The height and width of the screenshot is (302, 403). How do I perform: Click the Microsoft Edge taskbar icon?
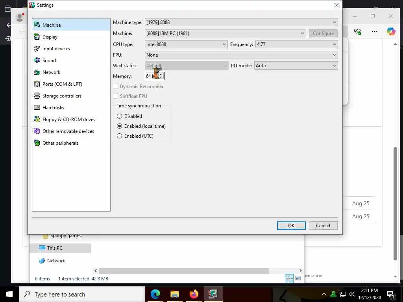(155, 294)
